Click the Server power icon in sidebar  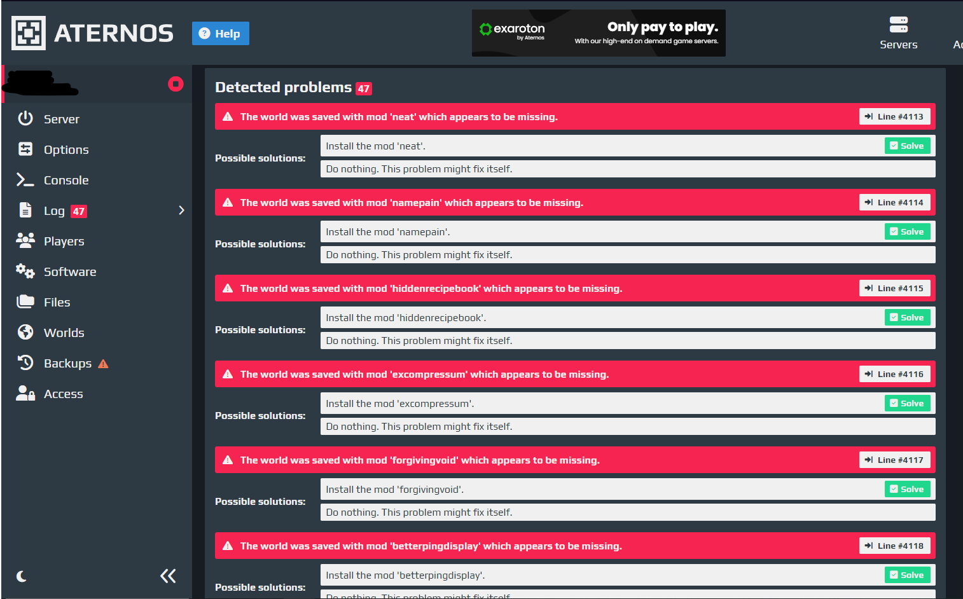pos(25,118)
